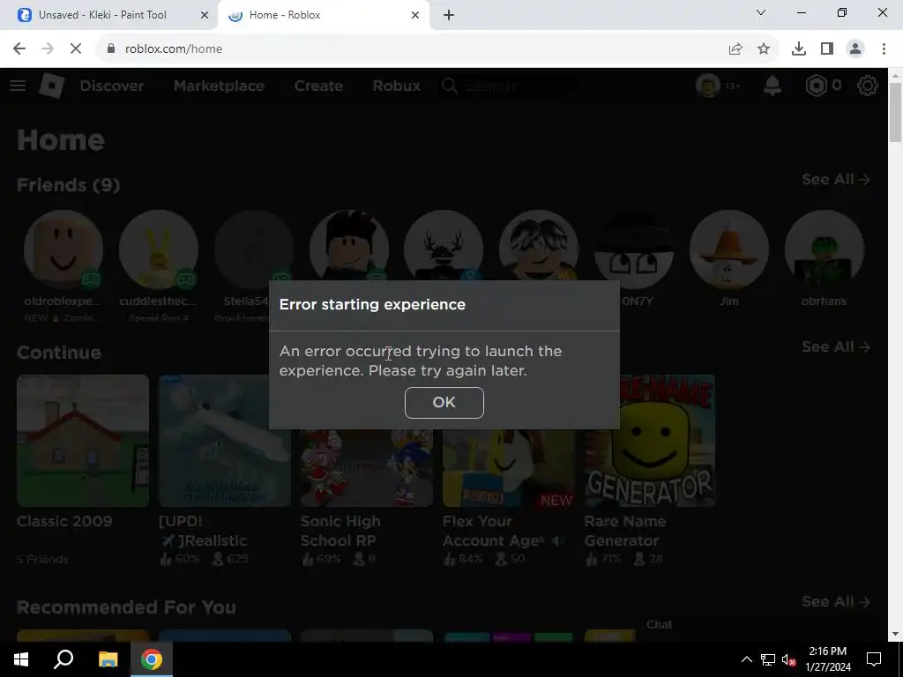The image size is (903, 677).
Task: Click See All next to Continue
Action: click(836, 347)
